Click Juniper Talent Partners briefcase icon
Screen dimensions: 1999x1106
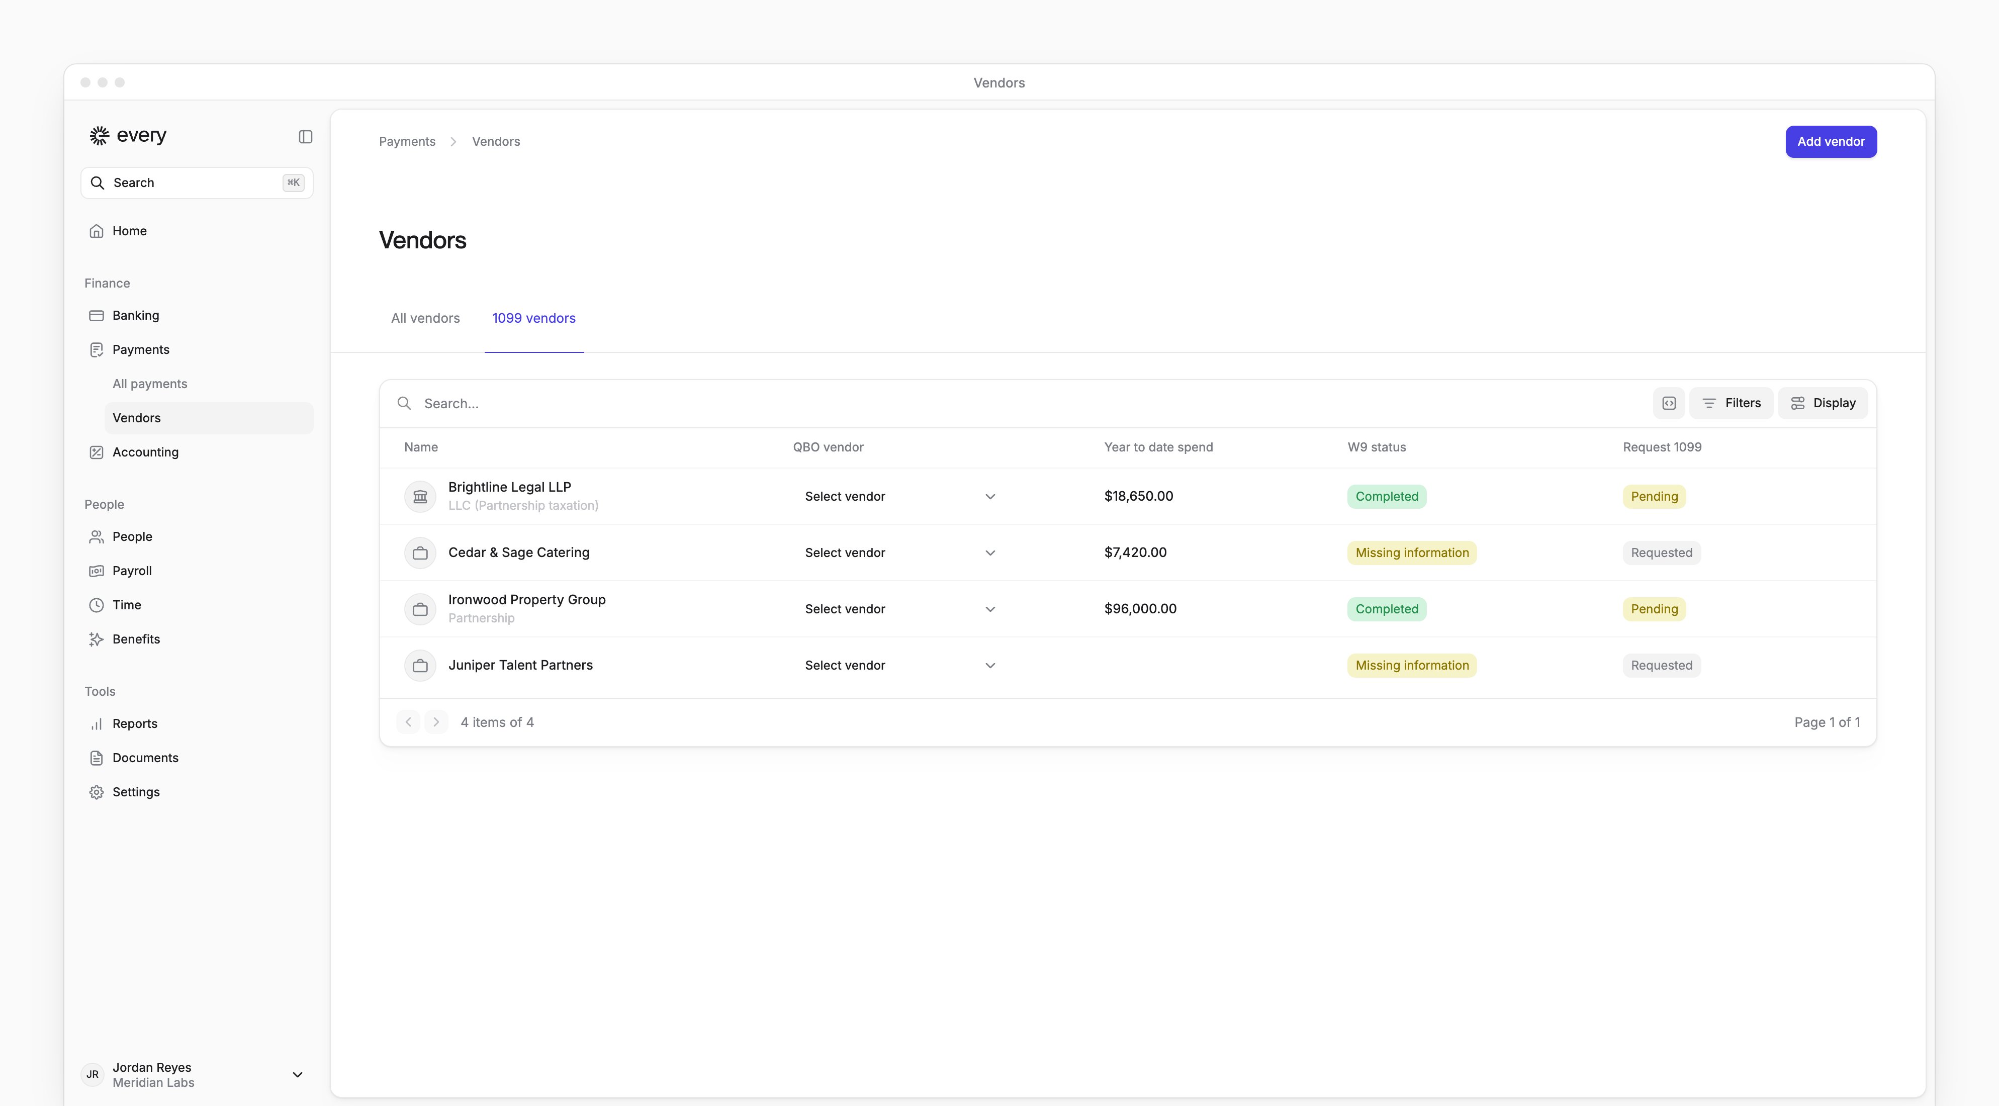coord(420,665)
